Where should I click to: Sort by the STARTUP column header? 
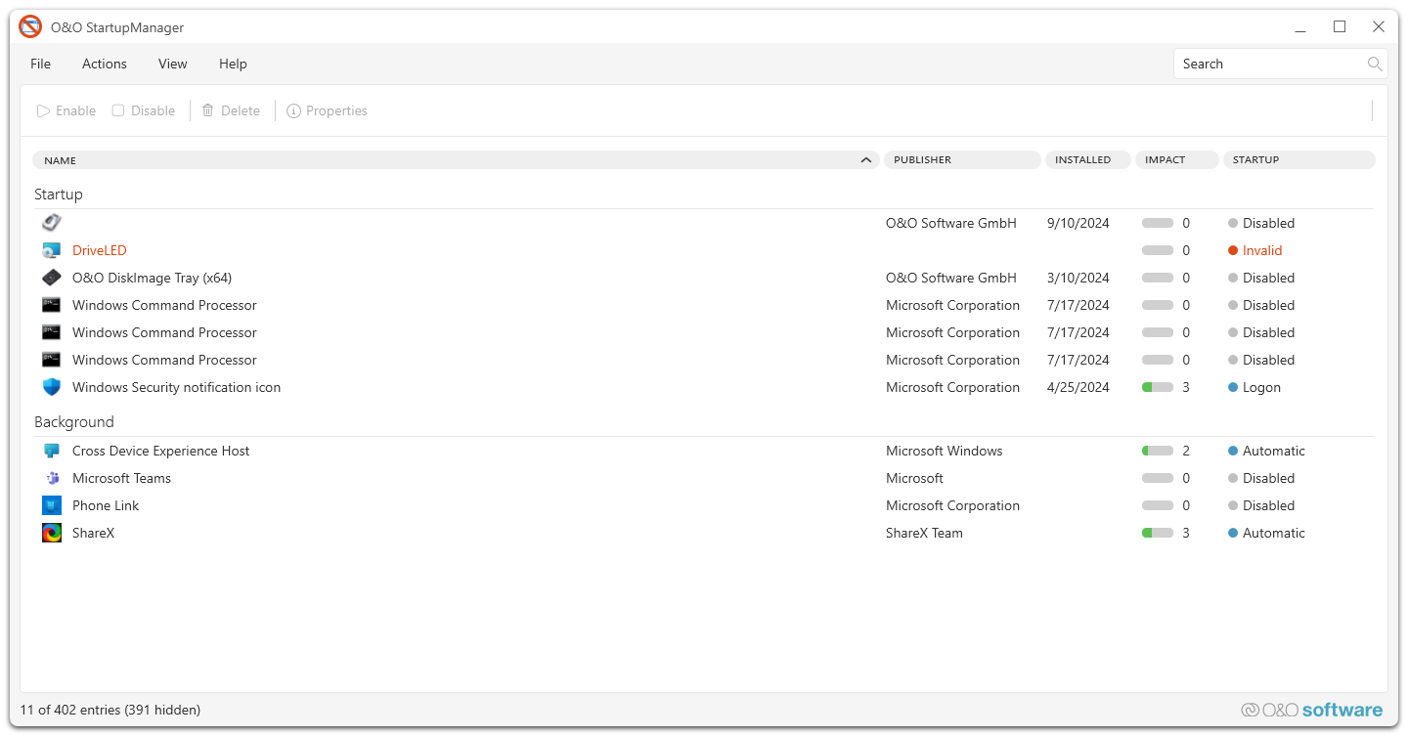[x=1299, y=159]
